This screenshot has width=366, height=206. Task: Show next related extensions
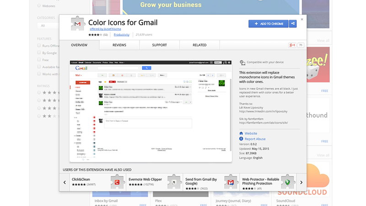[x=301, y=182]
